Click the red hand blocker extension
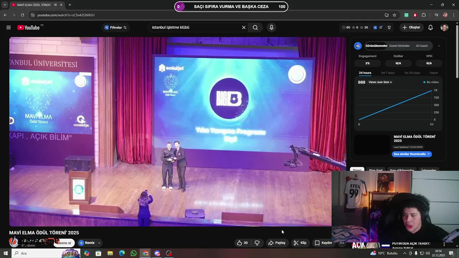This screenshot has width=459, height=258. click(415, 15)
